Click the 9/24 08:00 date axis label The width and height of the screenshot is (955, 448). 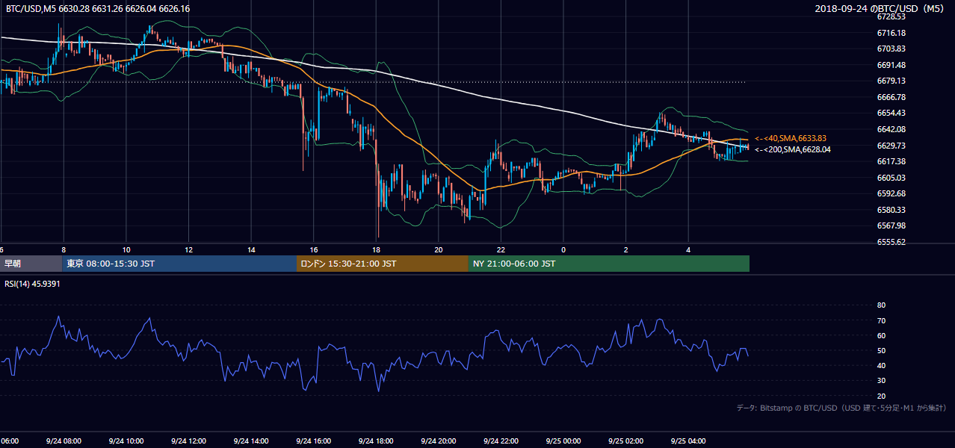coord(64,441)
